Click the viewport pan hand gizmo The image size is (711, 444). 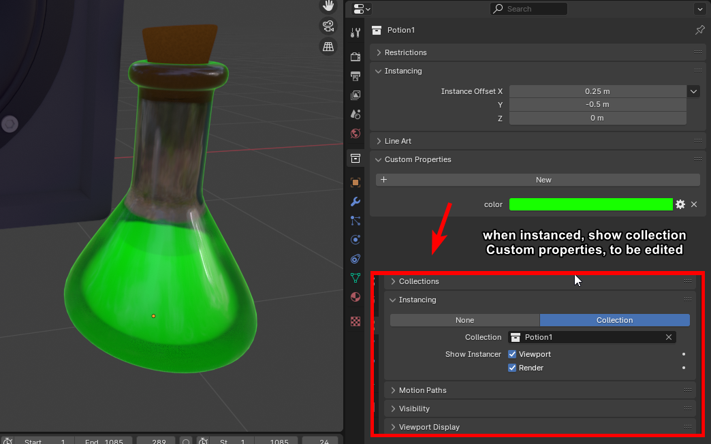328,6
